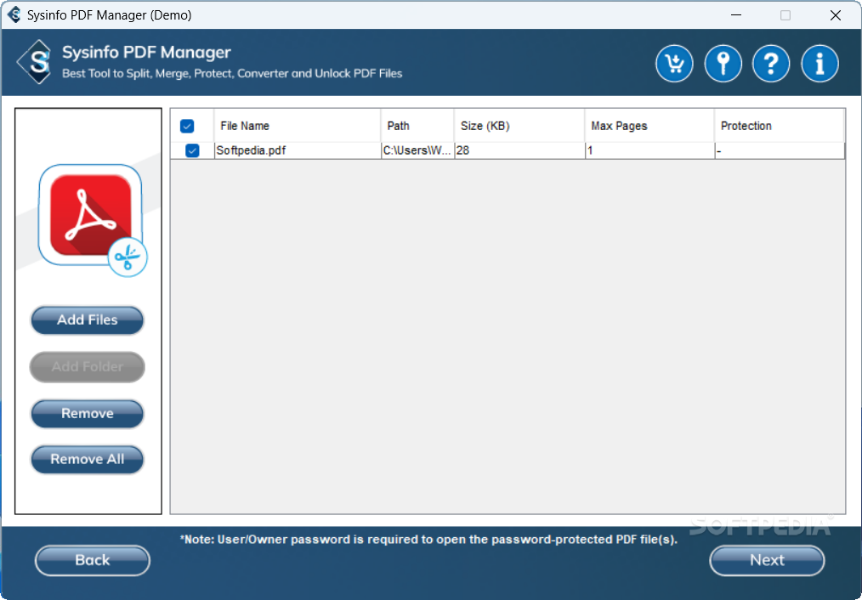Toggle the select-all header checkbox
862x600 pixels.
pos(187,127)
